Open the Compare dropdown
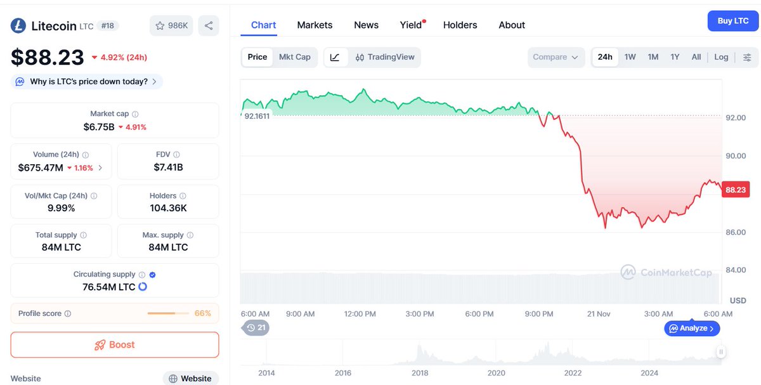This screenshot has width=761, height=385. pos(556,56)
